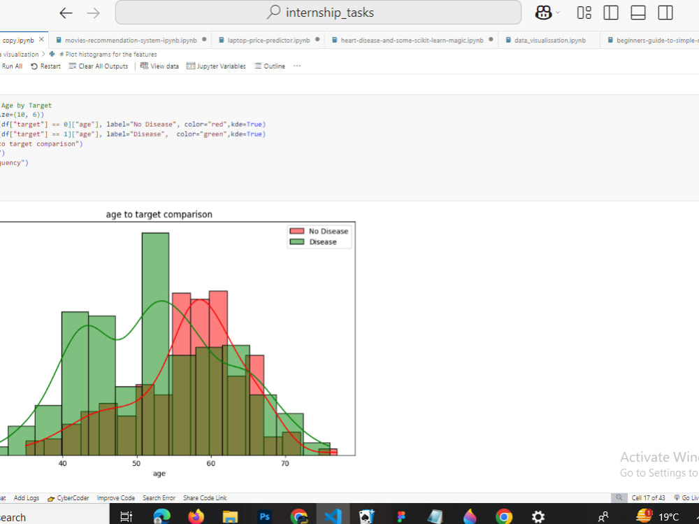Click the Disease green legend swatch
Screen dimensions: 699x524
(297, 242)
